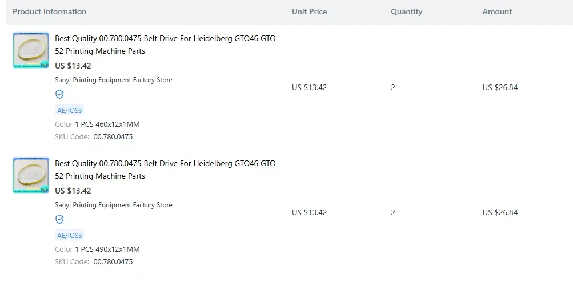This screenshot has width=573, height=282.
Task: Click the Product Information column header
Action: click(x=49, y=11)
